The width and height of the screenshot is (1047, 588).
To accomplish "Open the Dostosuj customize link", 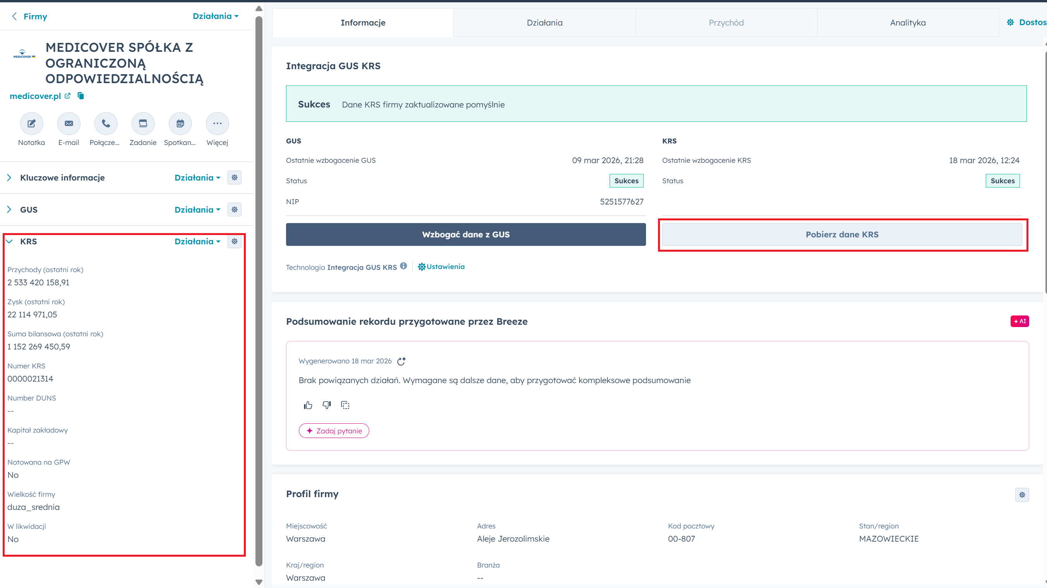I will [1026, 22].
